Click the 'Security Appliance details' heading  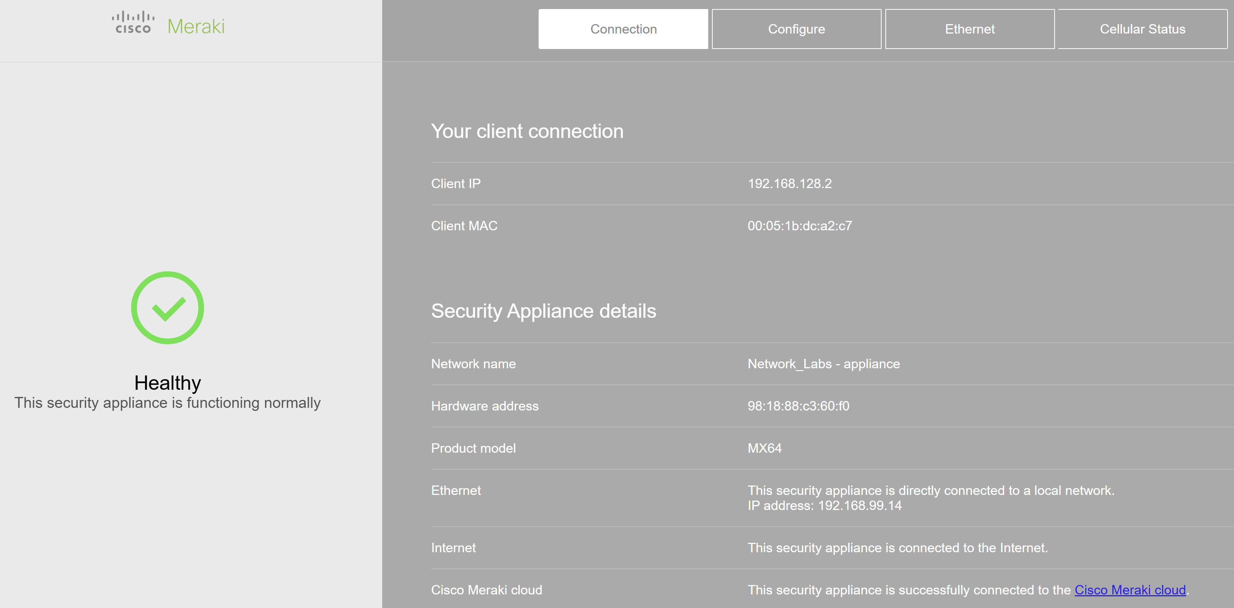pos(543,311)
